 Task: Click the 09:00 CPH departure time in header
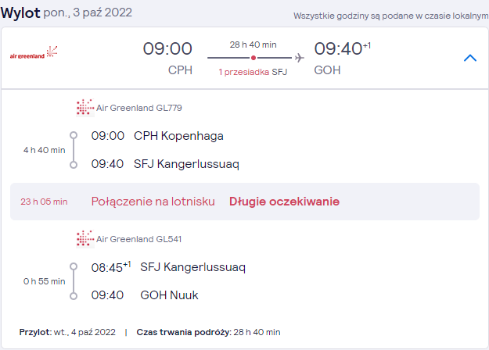(x=167, y=49)
